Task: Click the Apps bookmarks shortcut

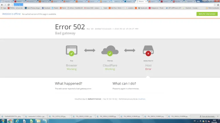Action: click(x=4, y=8)
